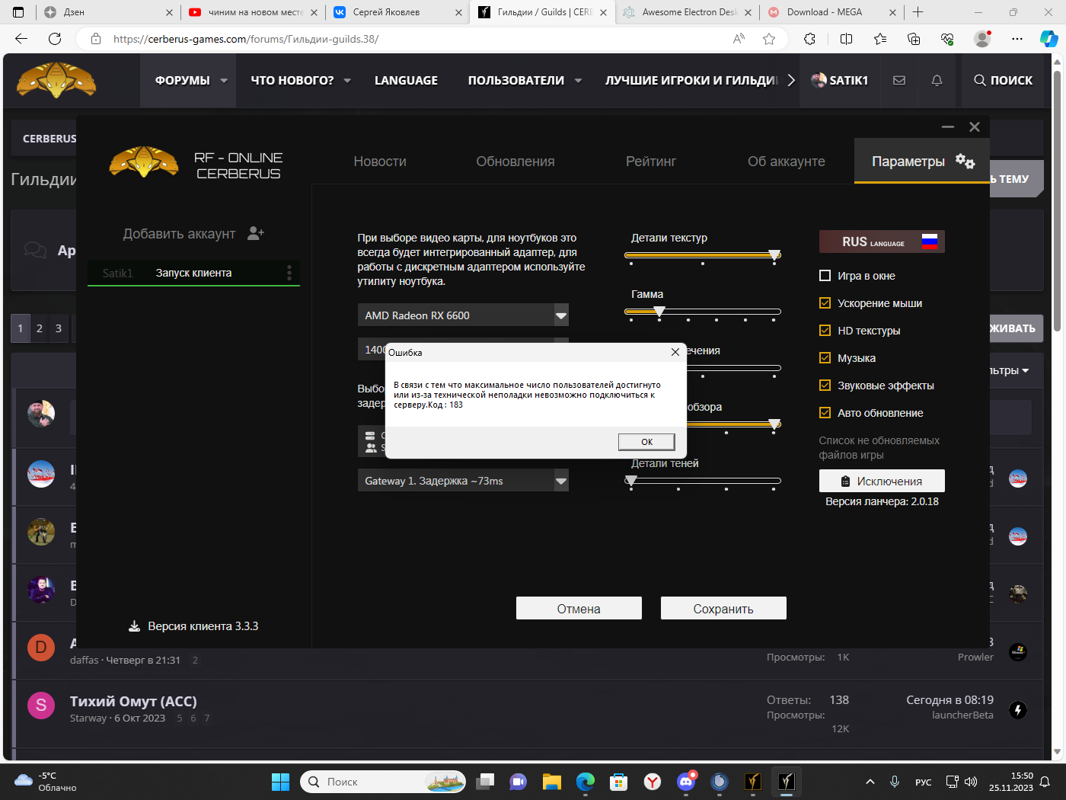Show hidden tray icons chevron

tap(870, 782)
